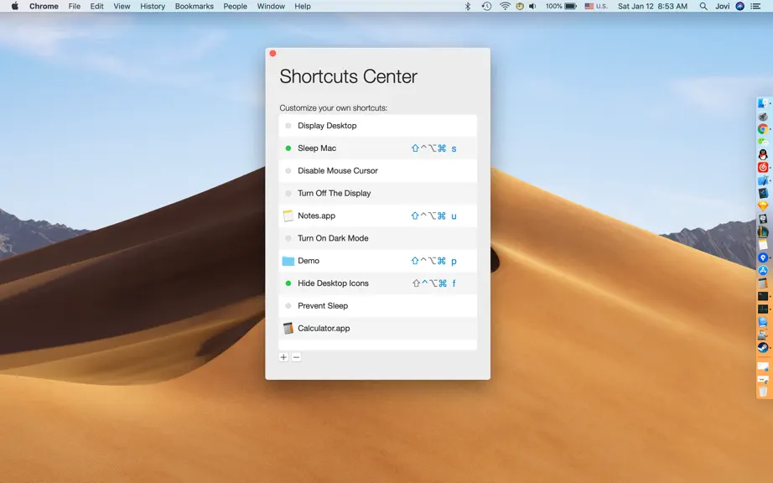The image size is (773, 483).
Task: Enable the Display Desktop status dot
Action: click(288, 126)
